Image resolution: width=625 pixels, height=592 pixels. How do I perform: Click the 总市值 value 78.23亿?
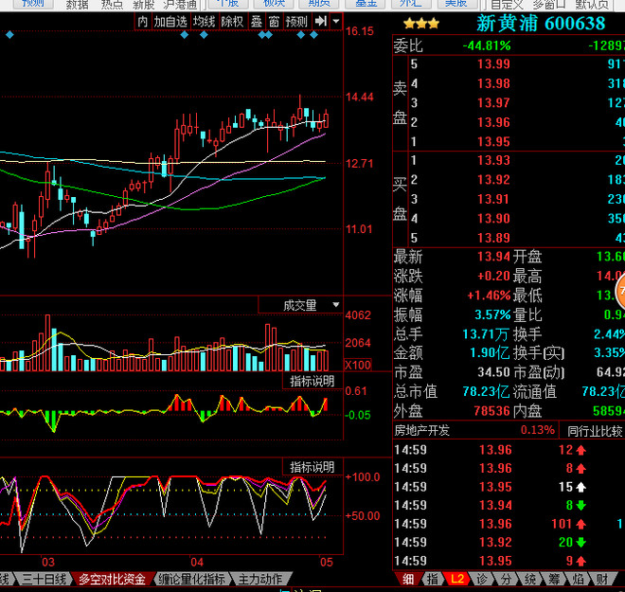click(487, 391)
